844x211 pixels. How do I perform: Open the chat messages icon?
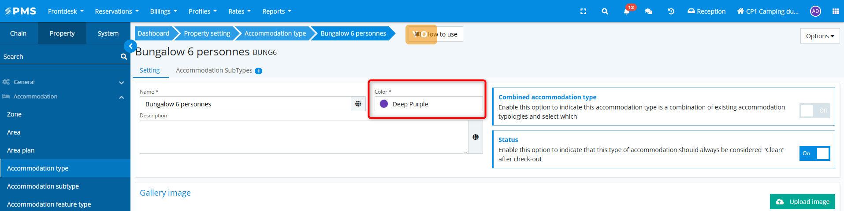pos(648,11)
